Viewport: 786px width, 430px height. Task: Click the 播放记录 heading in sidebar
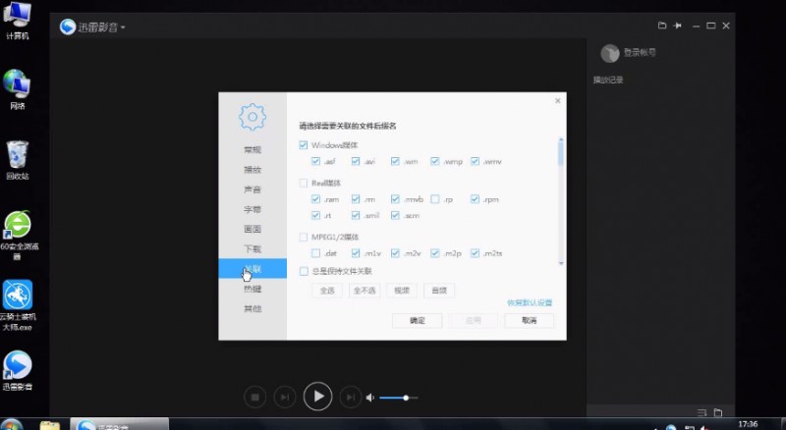coord(608,80)
